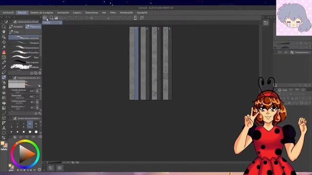The image size is (312, 175).
Task: Select the Hand move-canvas tool
Action: coord(4,32)
